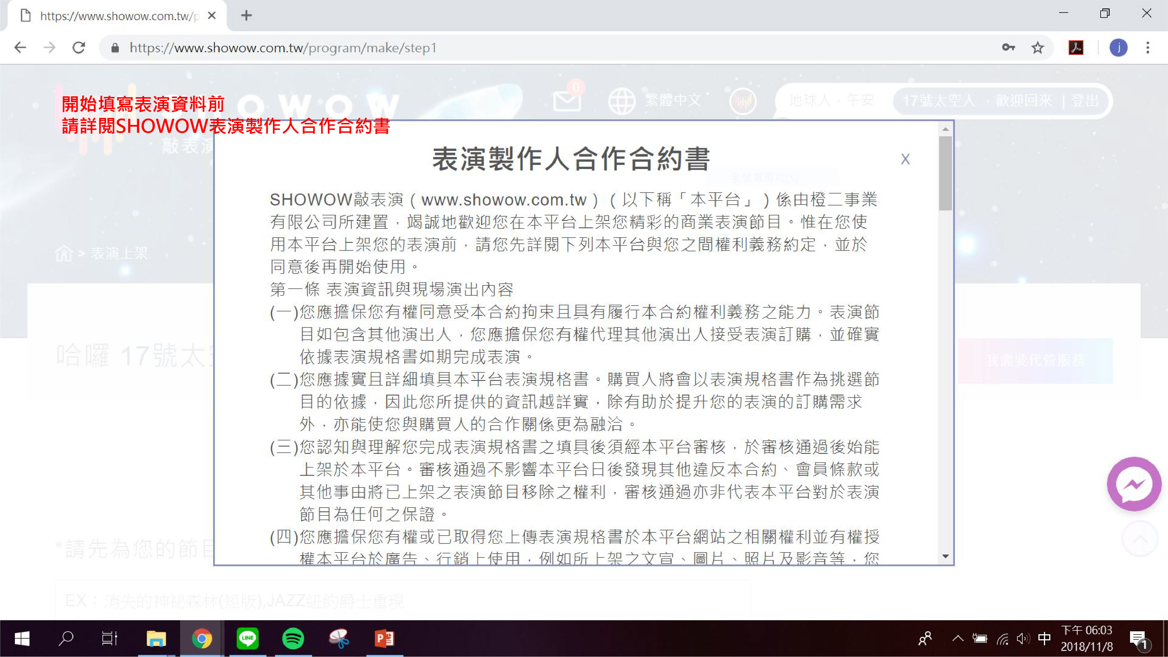1168x657 pixels.
Task: Open PowerPoint from the taskbar
Action: [384, 639]
